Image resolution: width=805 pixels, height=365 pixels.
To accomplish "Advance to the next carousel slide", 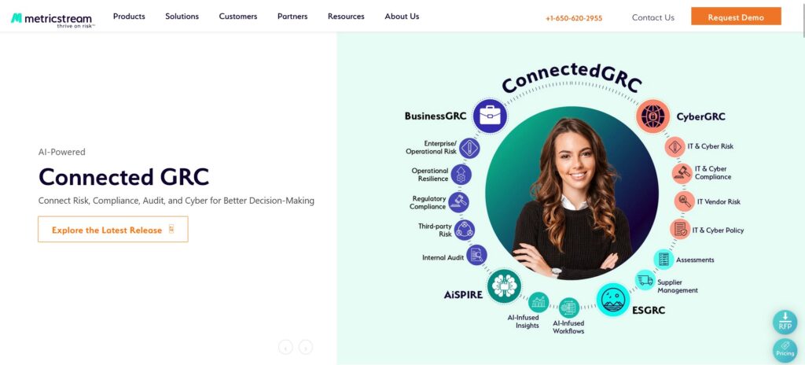I will (306, 348).
